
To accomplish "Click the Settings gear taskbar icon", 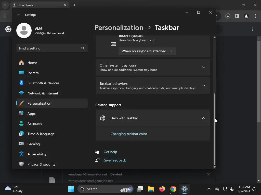I will point(185,189).
